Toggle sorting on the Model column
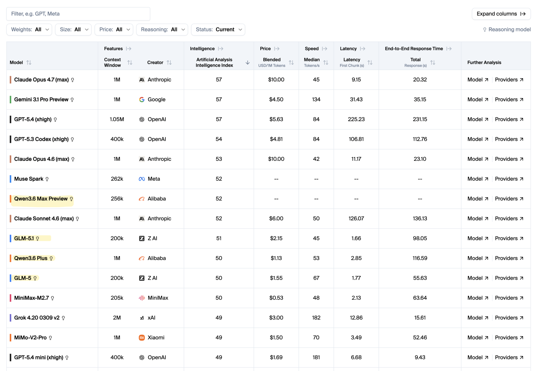This screenshot has width=538, height=371. coord(29,62)
